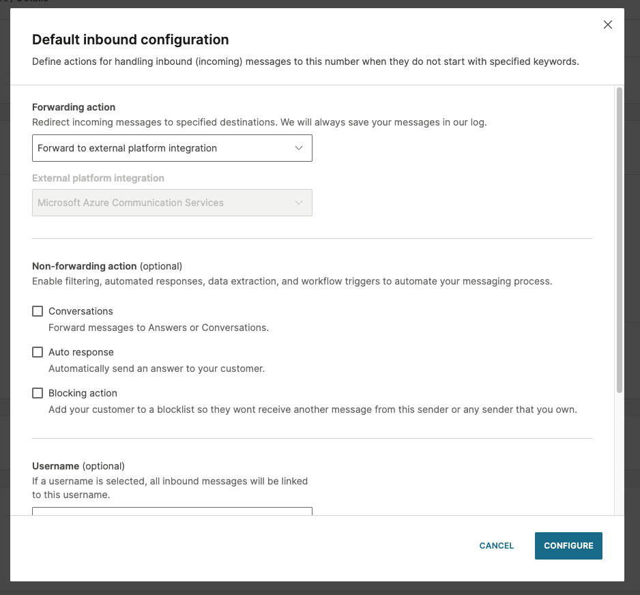The width and height of the screenshot is (640, 595).
Task: Close the Default inbound configuration dialog
Action: click(607, 25)
